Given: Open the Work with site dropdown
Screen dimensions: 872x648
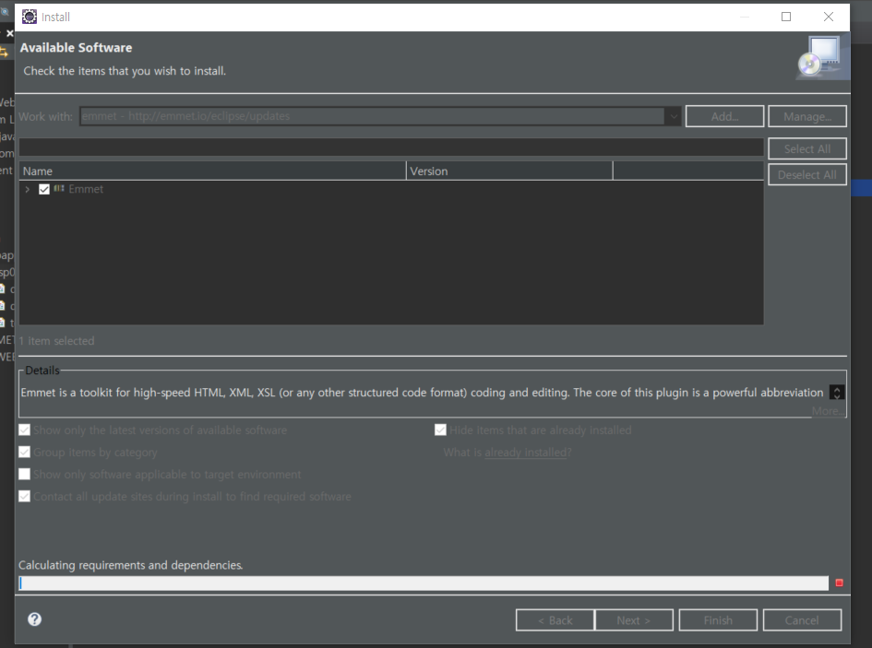Looking at the screenshot, I should (674, 116).
